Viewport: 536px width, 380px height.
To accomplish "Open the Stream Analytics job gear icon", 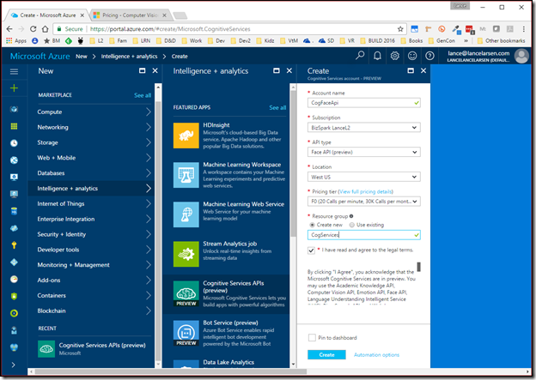I will 186,255.
